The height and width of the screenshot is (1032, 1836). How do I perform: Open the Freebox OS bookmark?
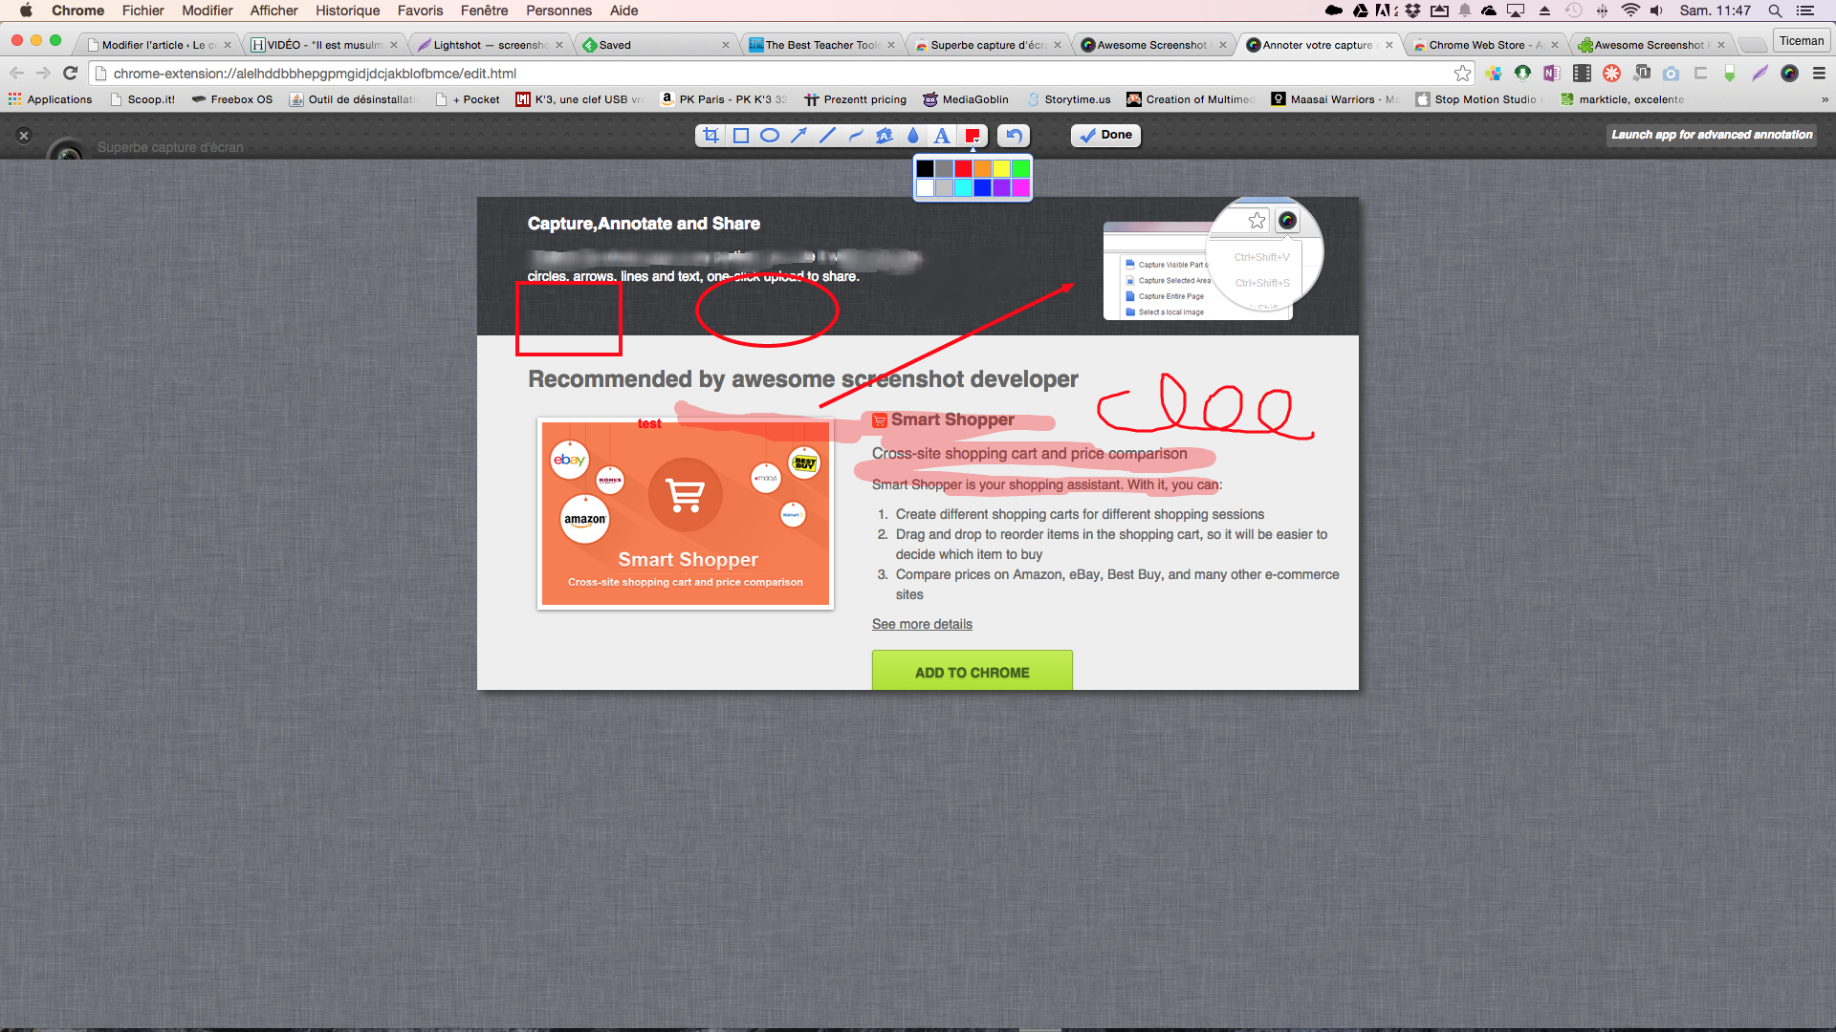[x=232, y=99]
